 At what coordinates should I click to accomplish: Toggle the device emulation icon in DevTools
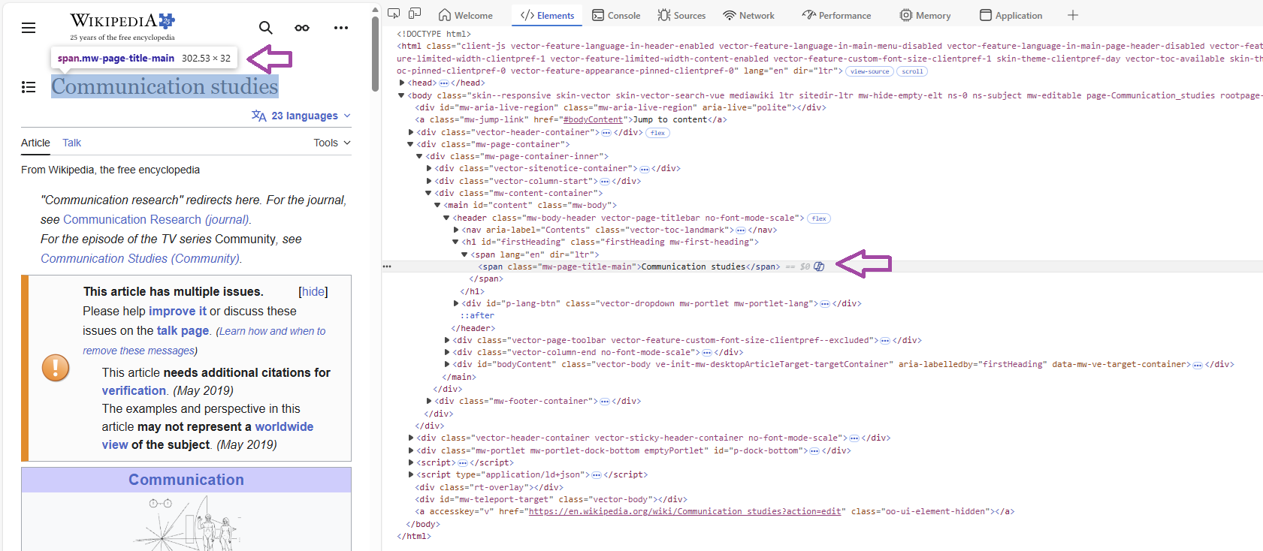[415, 14]
